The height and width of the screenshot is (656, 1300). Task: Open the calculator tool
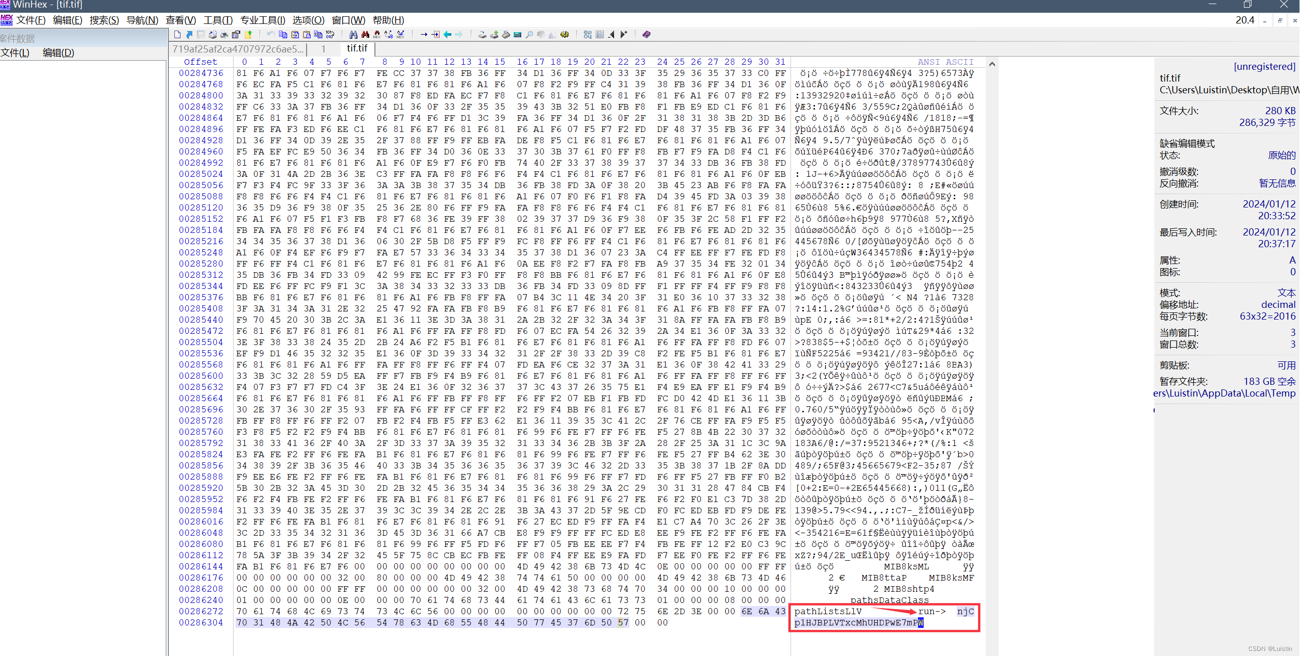518,34
